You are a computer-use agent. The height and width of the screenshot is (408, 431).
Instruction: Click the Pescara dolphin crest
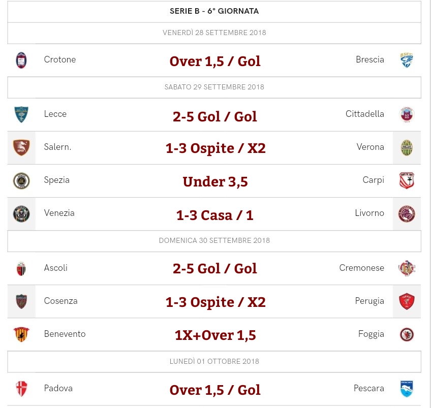click(x=407, y=389)
